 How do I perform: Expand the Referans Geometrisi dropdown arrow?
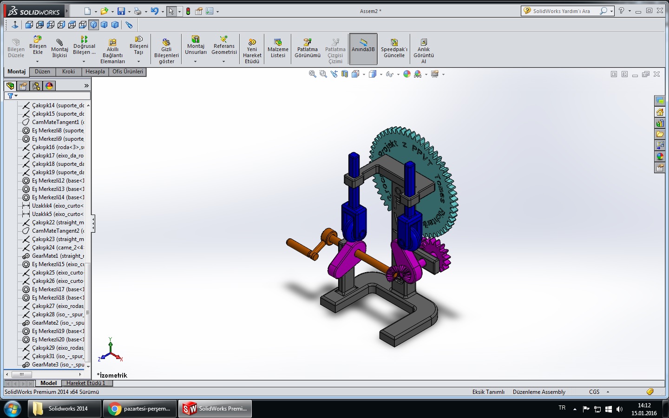tap(224, 61)
